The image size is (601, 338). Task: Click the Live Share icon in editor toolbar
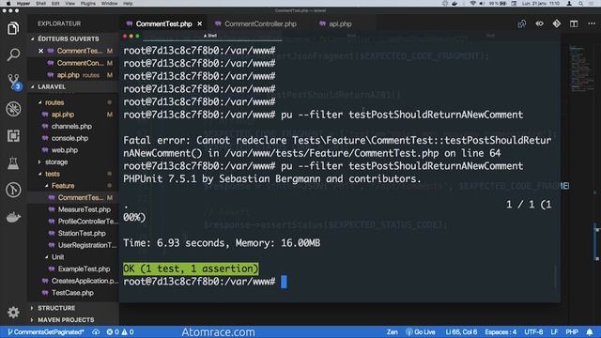coord(522,23)
